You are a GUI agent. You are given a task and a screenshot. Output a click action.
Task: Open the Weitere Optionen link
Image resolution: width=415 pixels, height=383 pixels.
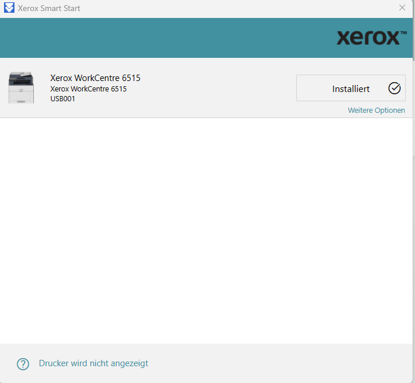click(x=376, y=111)
